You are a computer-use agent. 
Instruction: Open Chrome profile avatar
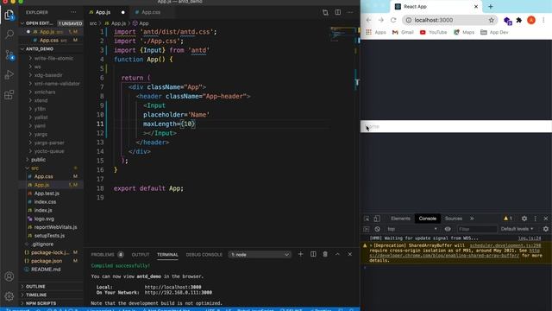(x=531, y=20)
